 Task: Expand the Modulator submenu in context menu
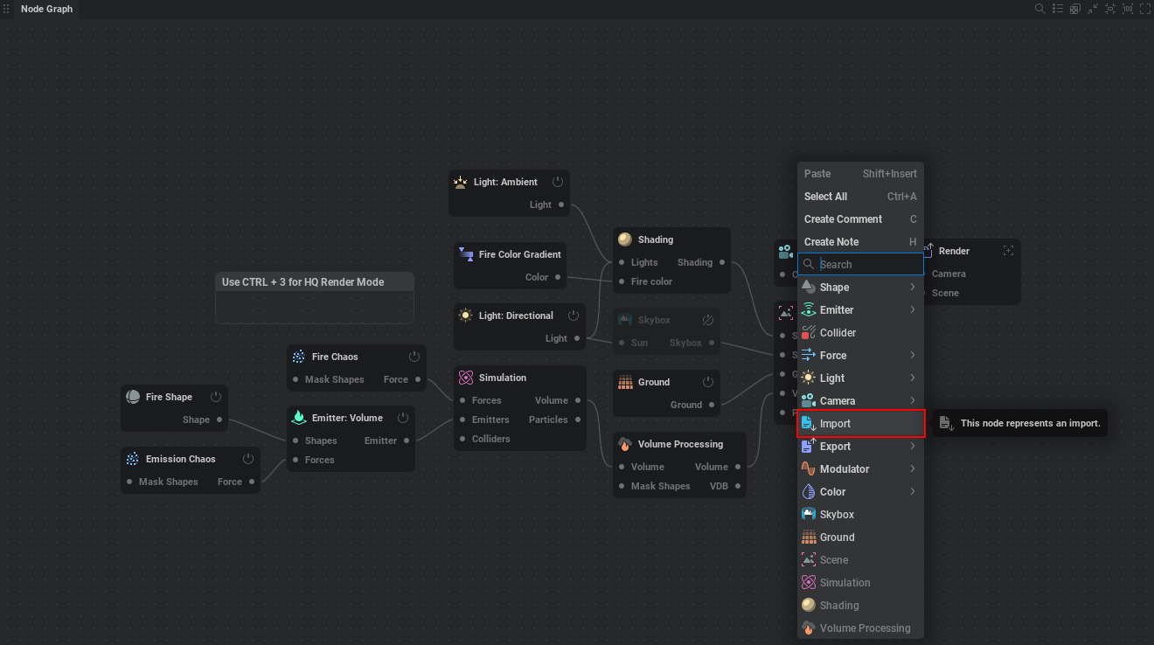861,469
